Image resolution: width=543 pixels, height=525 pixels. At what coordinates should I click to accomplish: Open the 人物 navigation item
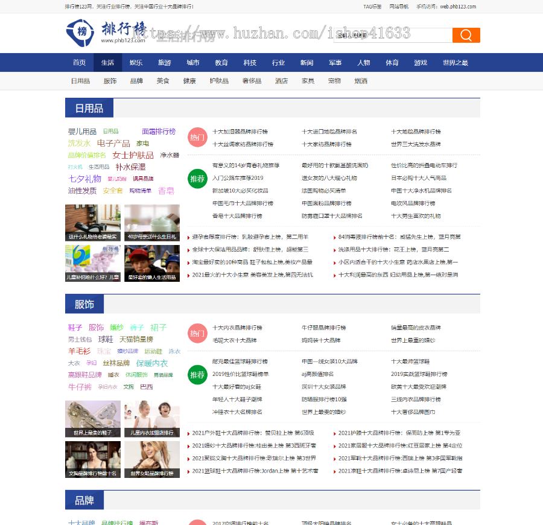[364, 63]
